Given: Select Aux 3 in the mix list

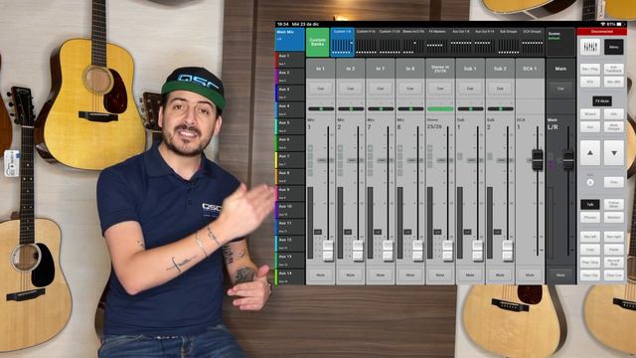Looking at the screenshot, I should coord(290,92).
